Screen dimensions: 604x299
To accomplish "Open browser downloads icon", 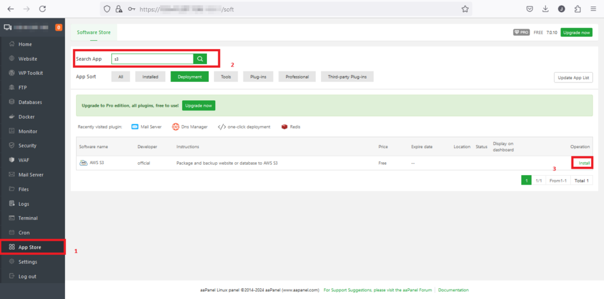I will coord(545,9).
